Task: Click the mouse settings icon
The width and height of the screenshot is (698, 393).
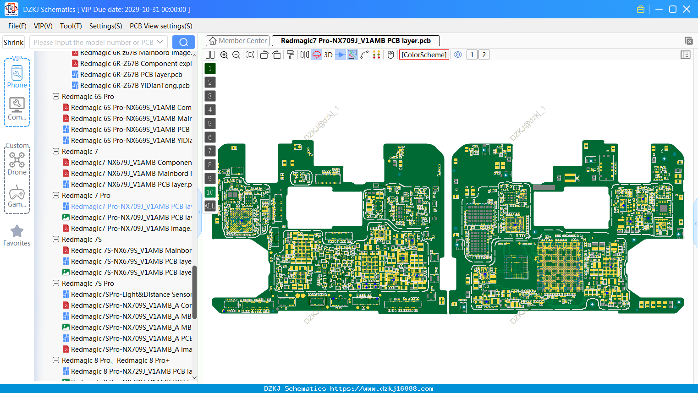Action: (x=391, y=55)
